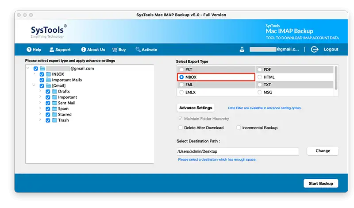Click the Spam folder icon
Viewport: 354px width, 208px height.
pyautogui.click(x=54, y=108)
